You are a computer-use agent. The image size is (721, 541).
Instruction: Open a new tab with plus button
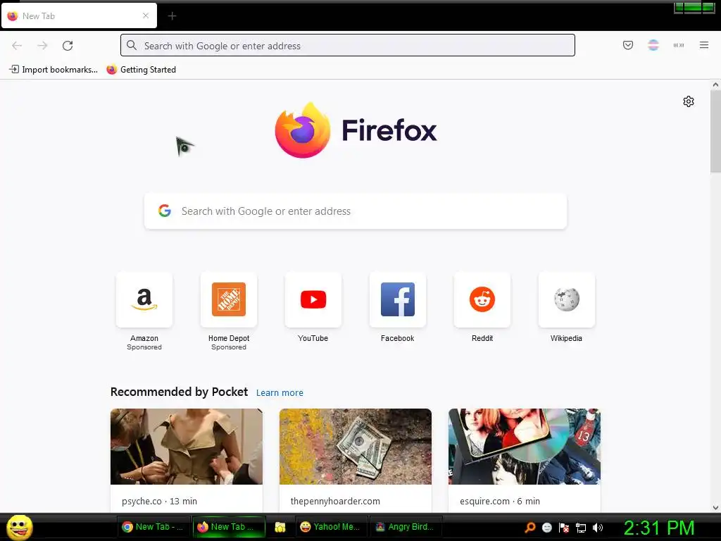point(172,16)
